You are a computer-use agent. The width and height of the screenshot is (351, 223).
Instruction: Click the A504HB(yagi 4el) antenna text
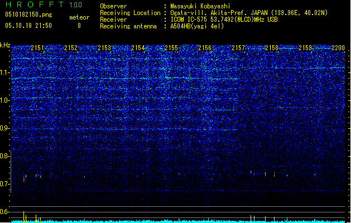pos(197,26)
